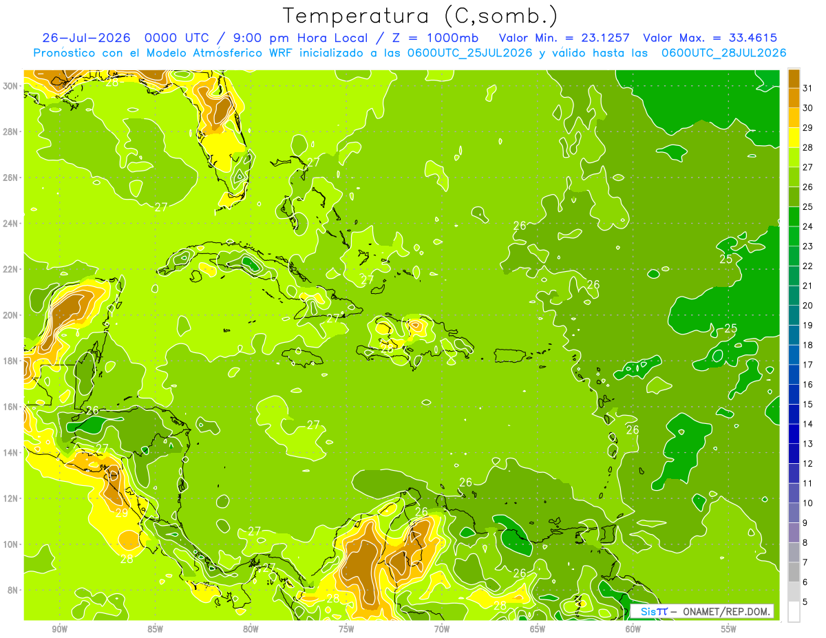This screenshot has height=638, width=826.
Task: Click legend swatch between 24 and 25
Action: point(794,217)
